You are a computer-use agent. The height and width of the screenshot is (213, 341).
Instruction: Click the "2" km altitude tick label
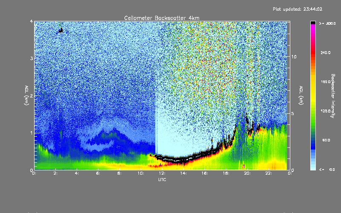click(32, 96)
